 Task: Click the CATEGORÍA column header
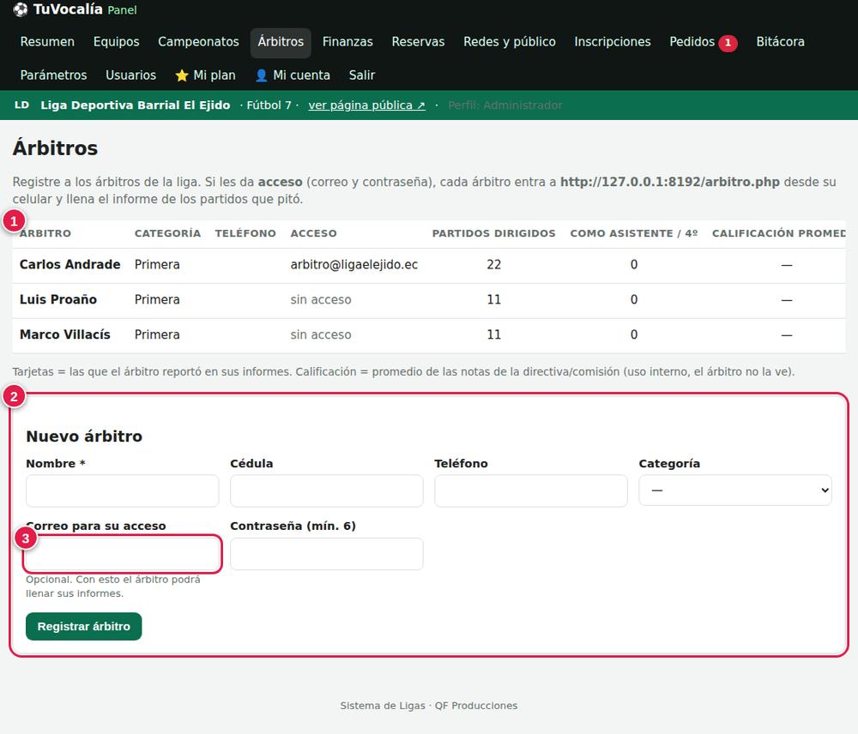point(167,233)
